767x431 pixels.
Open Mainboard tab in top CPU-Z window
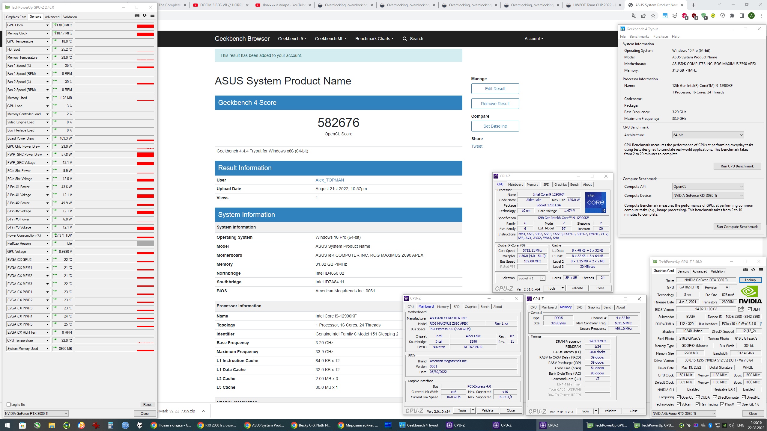tap(516, 185)
